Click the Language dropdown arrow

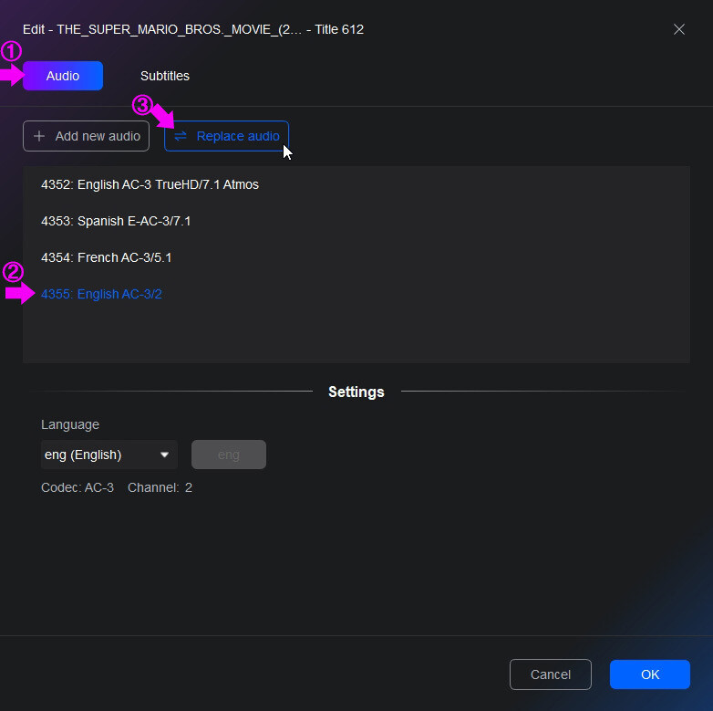click(x=165, y=455)
